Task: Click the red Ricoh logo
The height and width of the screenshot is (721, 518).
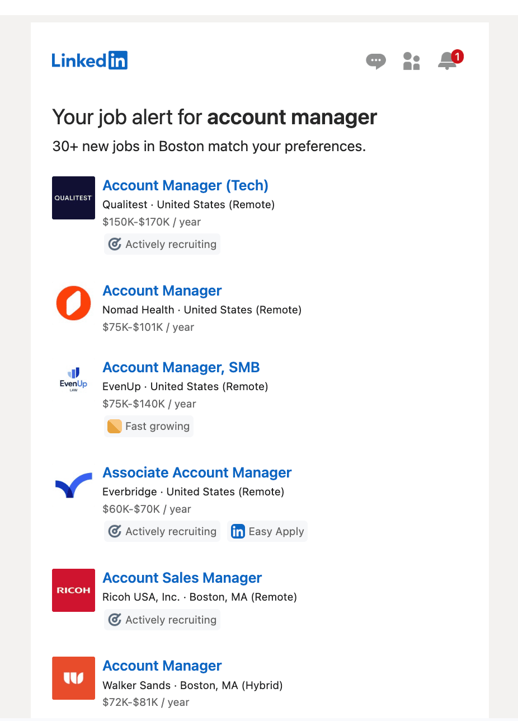Action: pyautogui.click(x=73, y=590)
